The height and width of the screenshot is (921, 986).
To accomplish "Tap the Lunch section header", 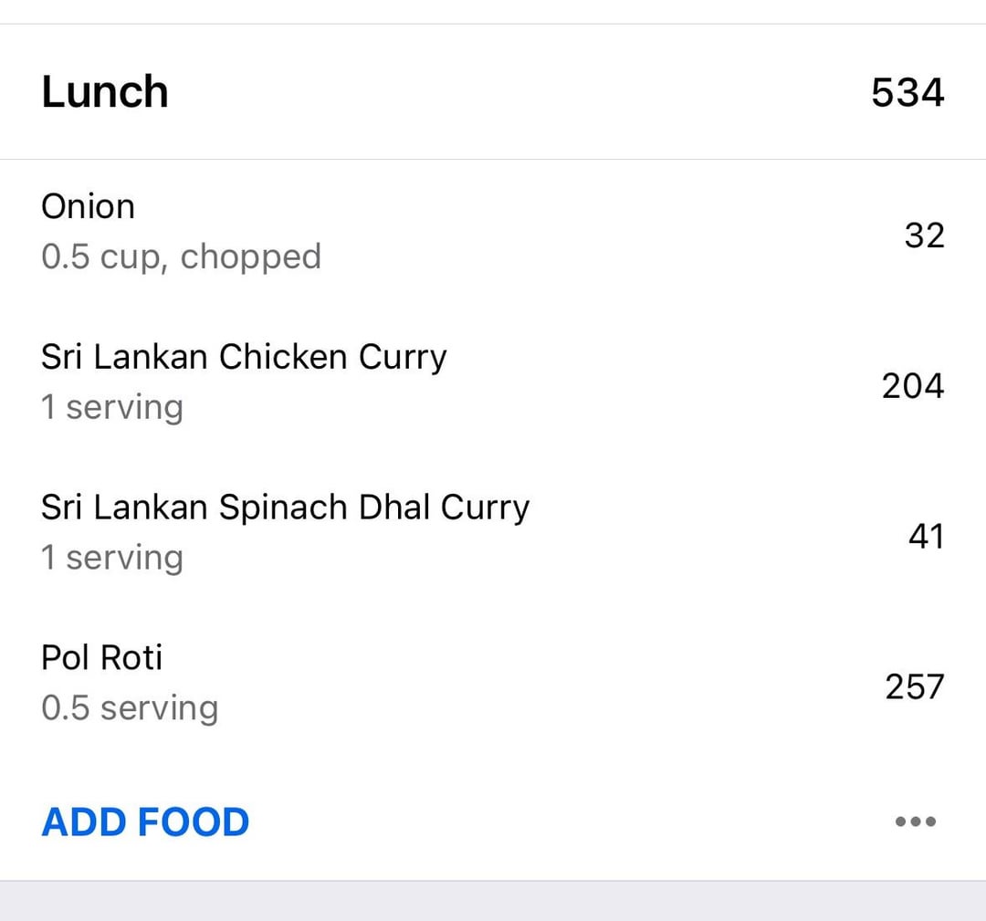I will pos(493,92).
